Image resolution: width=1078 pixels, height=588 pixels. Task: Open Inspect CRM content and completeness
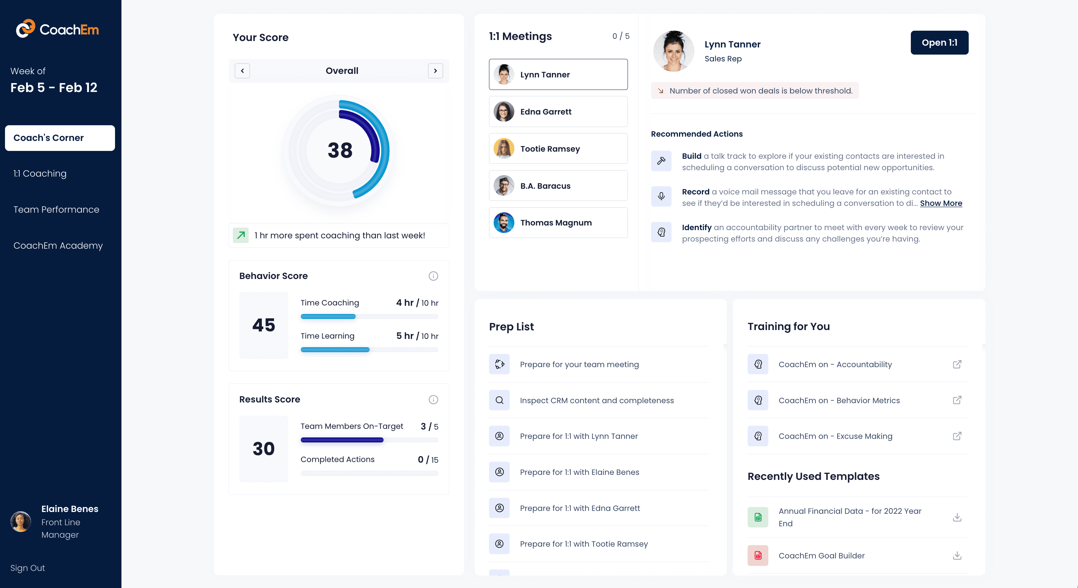599,400
